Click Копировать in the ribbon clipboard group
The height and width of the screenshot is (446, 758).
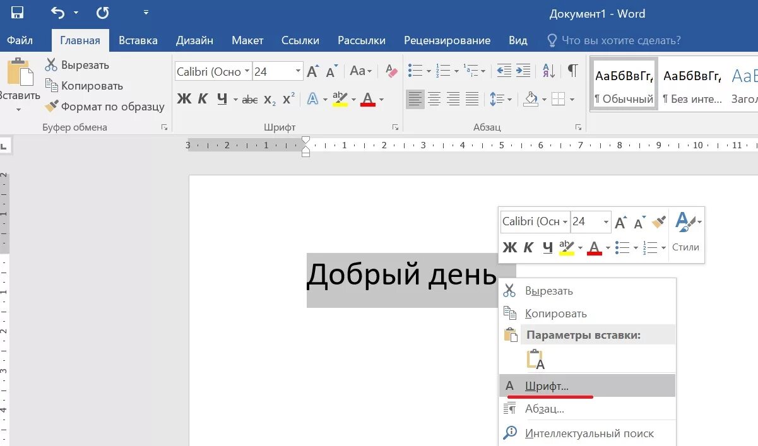tap(84, 86)
